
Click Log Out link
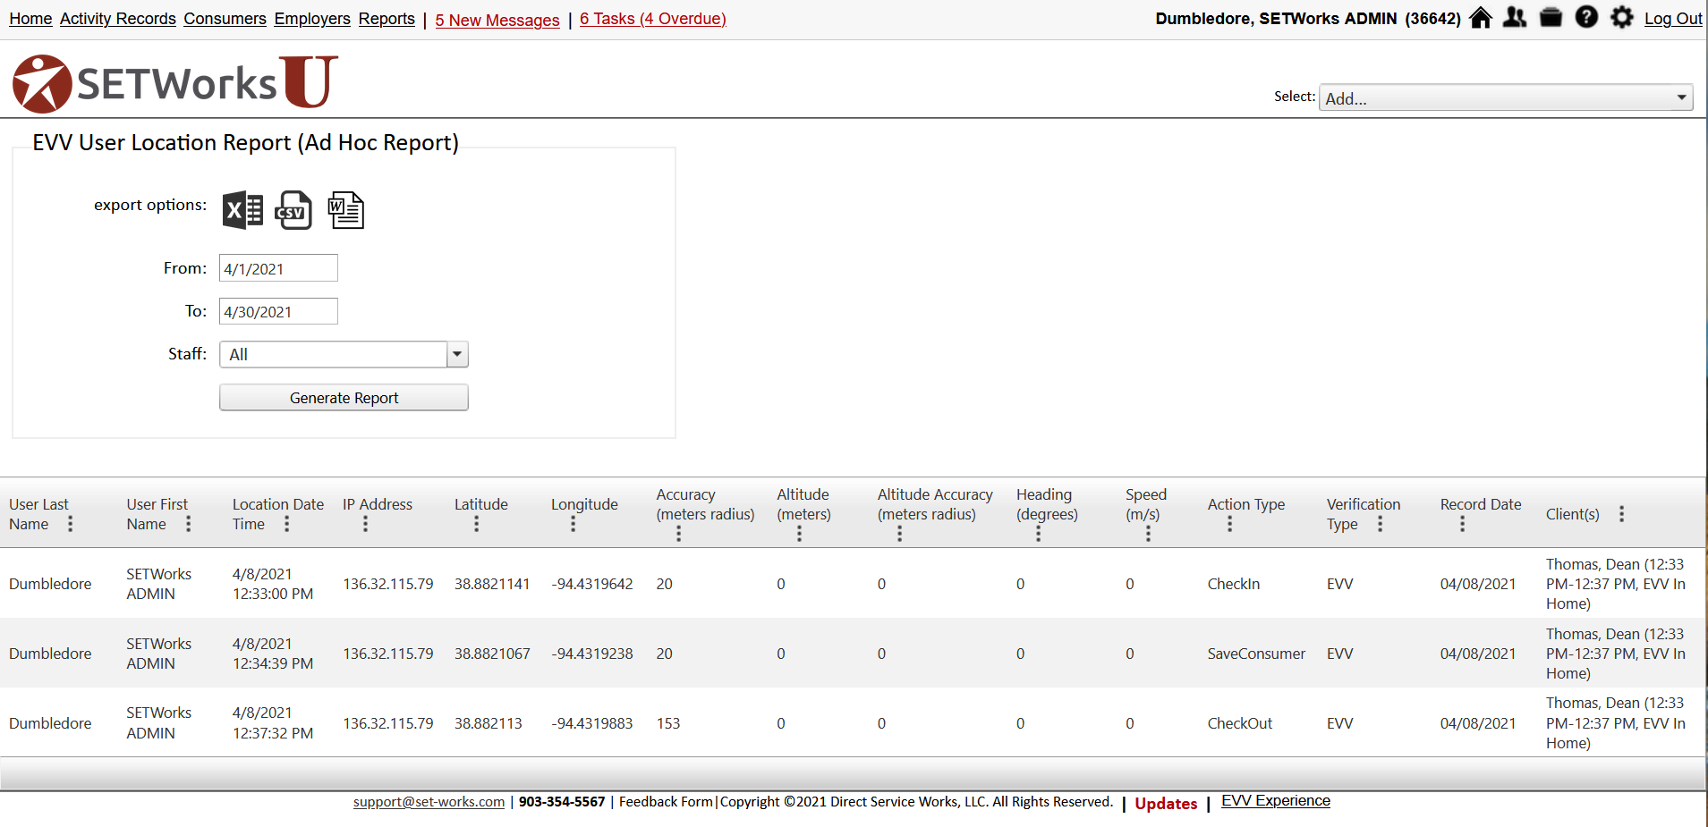click(1673, 19)
